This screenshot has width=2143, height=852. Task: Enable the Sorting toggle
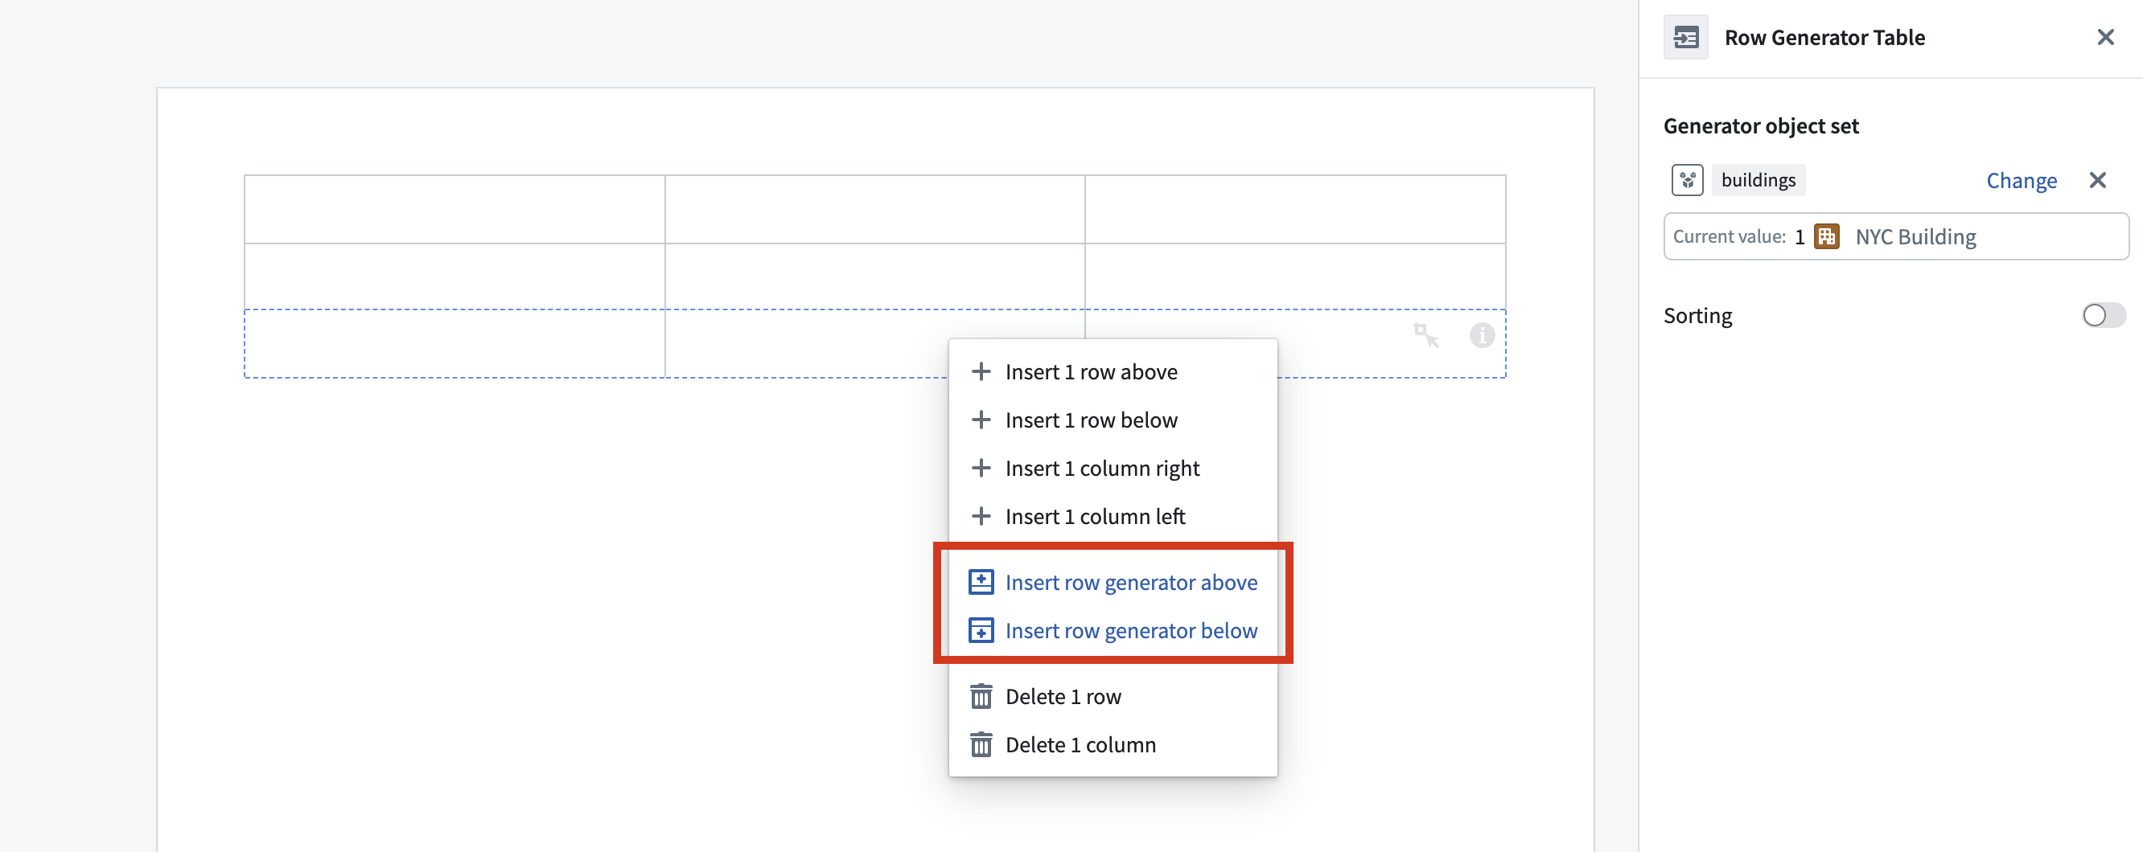click(2103, 316)
